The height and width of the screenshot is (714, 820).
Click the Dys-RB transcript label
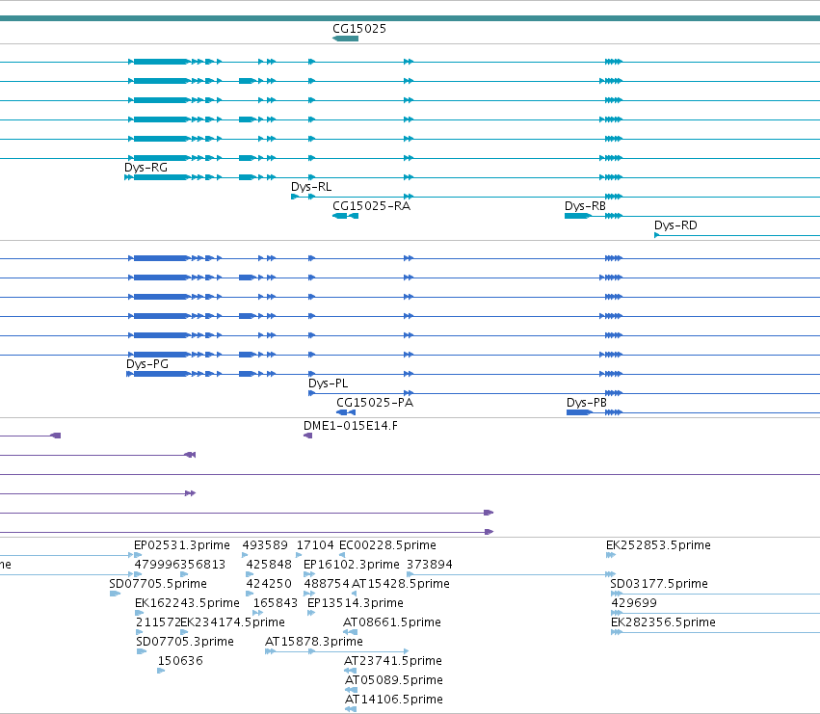585,206
